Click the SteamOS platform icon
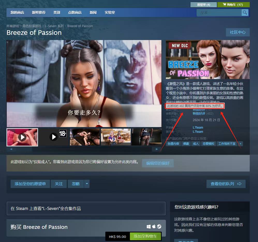The width and height of the screenshot is (258, 242). (159, 227)
